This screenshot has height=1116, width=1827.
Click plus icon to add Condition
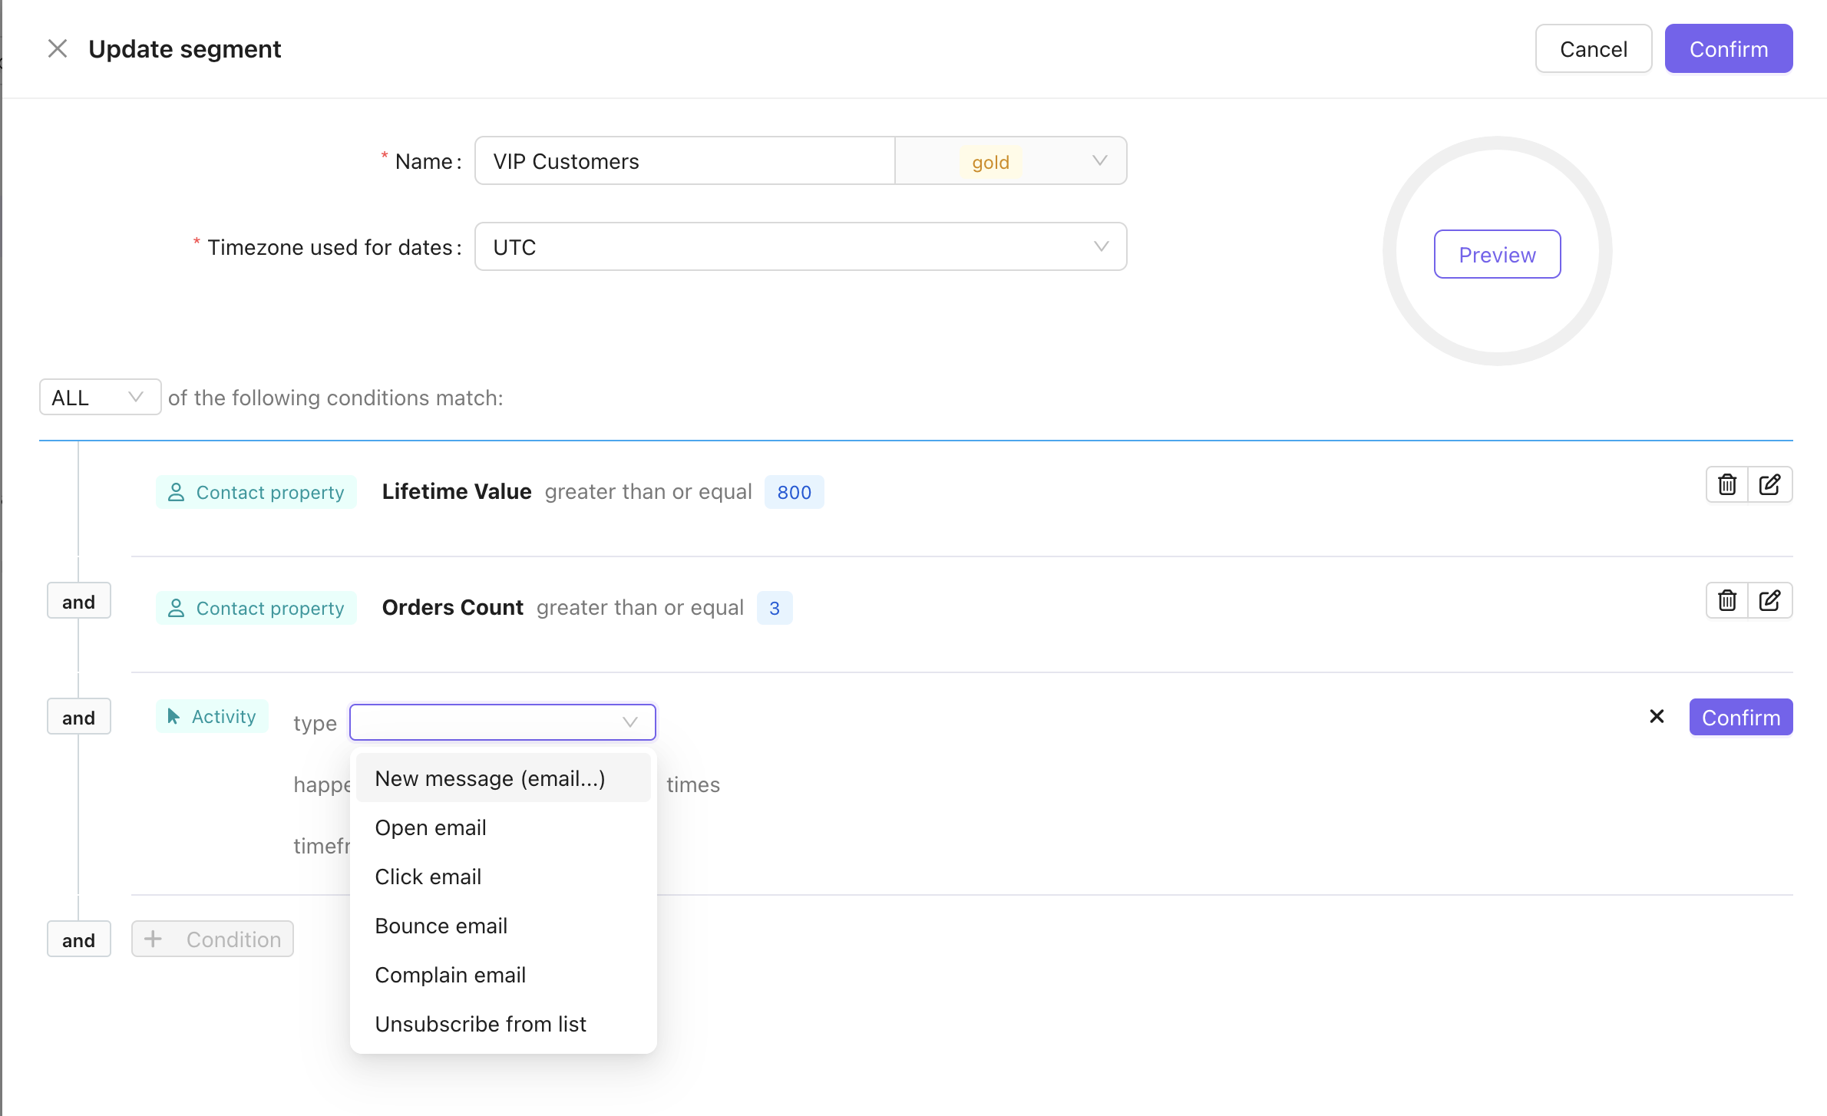click(x=154, y=939)
